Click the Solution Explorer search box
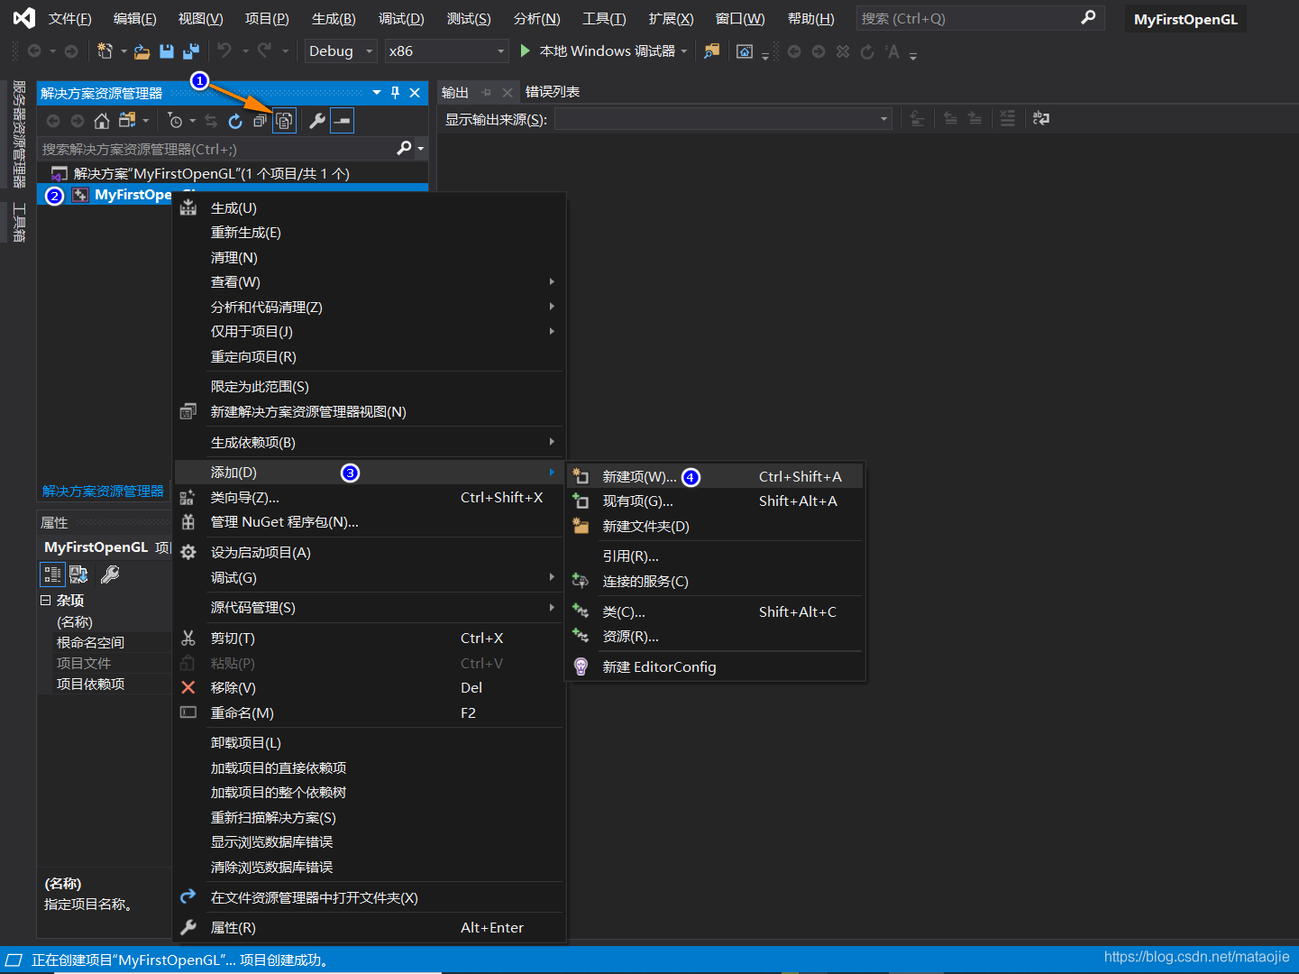This screenshot has width=1299, height=974. [x=216, y=149]
